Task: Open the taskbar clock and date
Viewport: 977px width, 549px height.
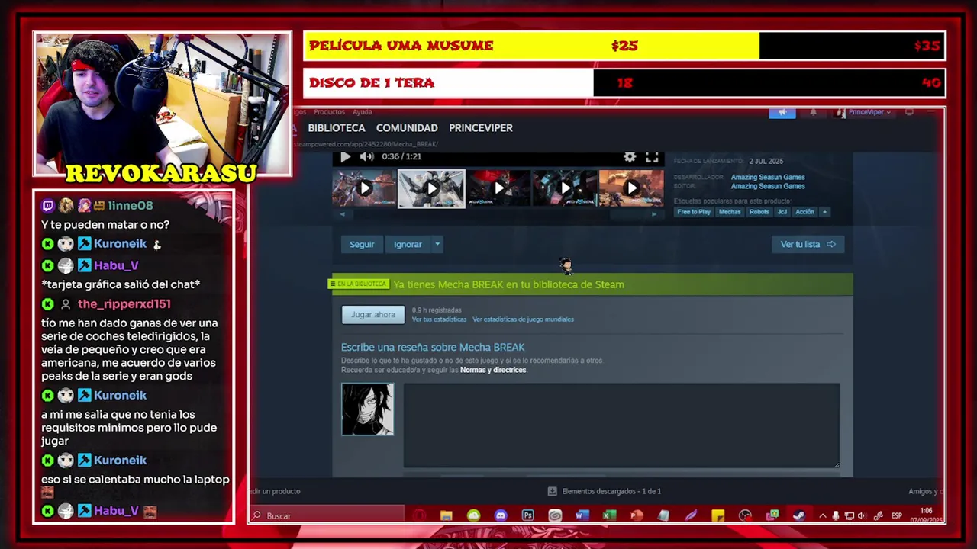Action: [926, 515]
